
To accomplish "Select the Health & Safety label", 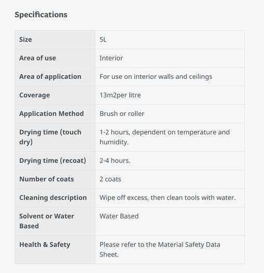I will click(45, 244).
